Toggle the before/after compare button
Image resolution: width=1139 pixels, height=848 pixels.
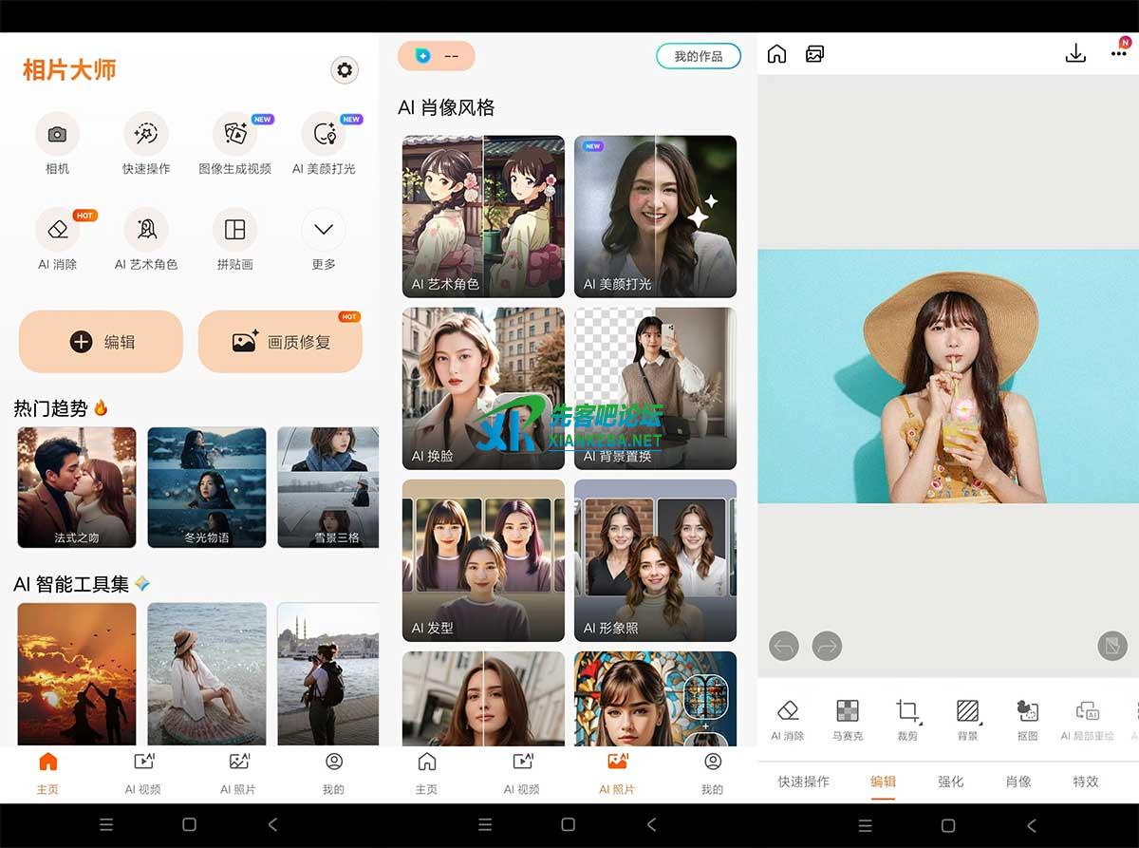1112,647
